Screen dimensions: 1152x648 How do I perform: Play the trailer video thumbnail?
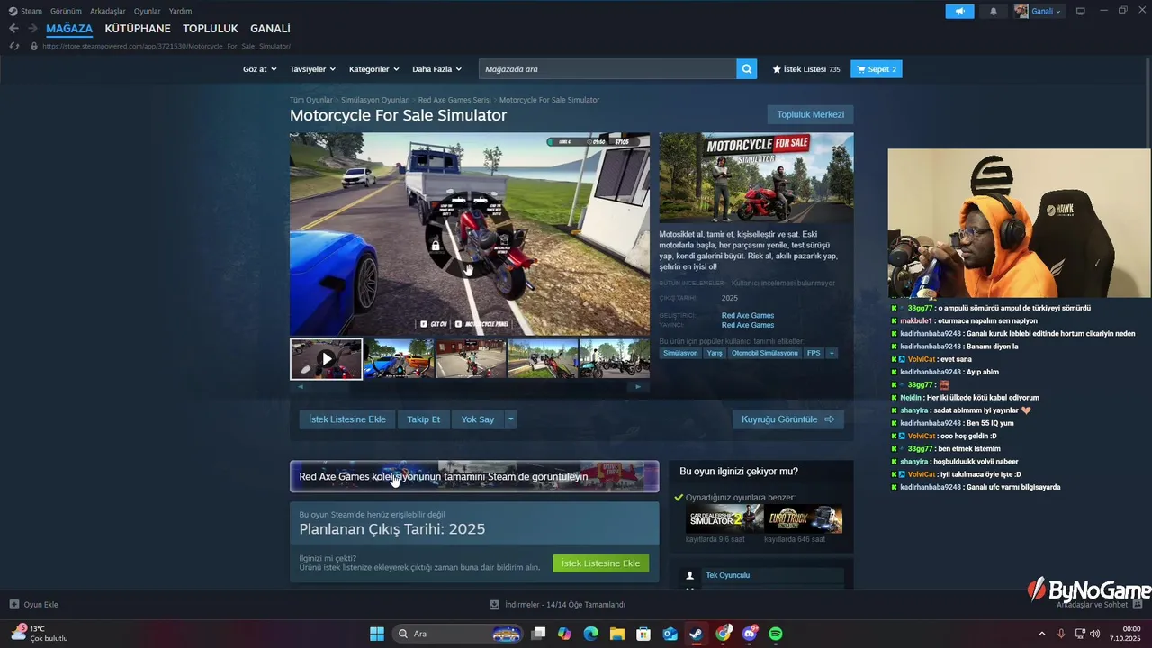point(326,358)
